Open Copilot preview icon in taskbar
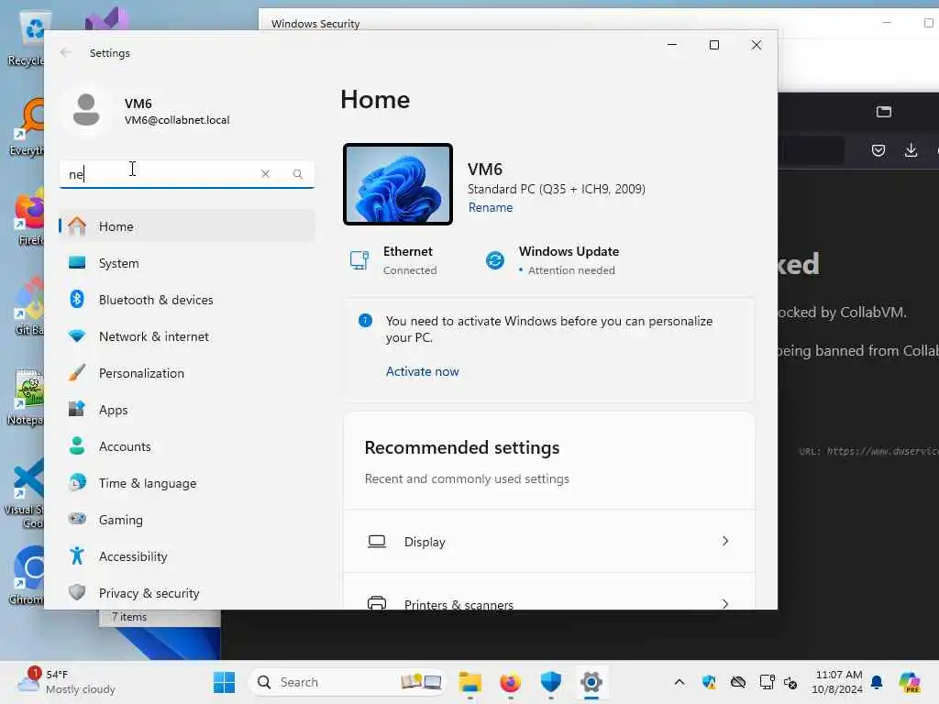This screenshot has height=704, width=939. tap(910, 682)
